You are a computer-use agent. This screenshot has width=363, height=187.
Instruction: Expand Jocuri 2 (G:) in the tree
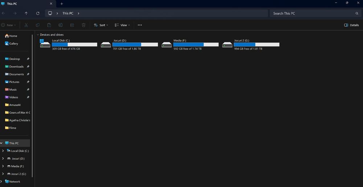(3, 174)
